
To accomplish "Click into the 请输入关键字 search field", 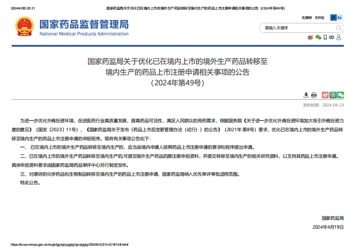I will [x=296, y=28].
